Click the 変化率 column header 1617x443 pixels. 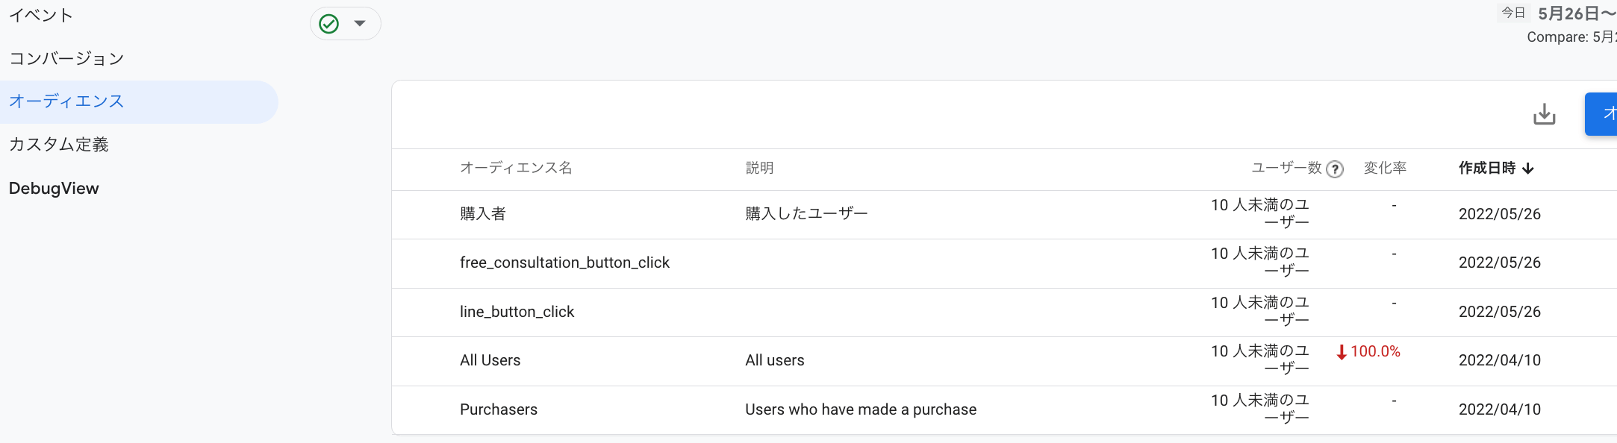point(1385,169)
